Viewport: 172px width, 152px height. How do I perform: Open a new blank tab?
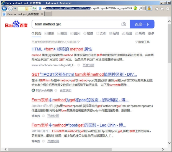[48, 14]
